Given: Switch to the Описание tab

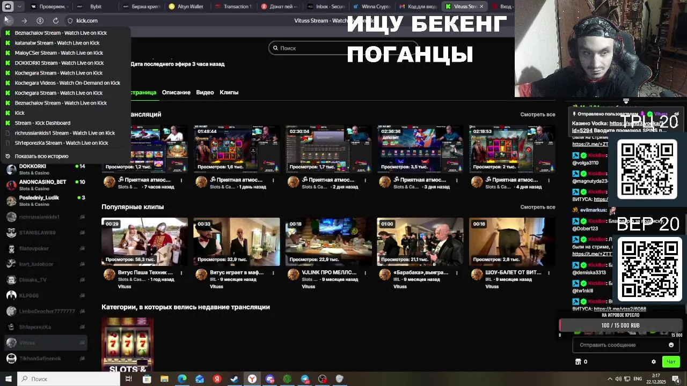Looking at the screenshot, I should (176, 92).
